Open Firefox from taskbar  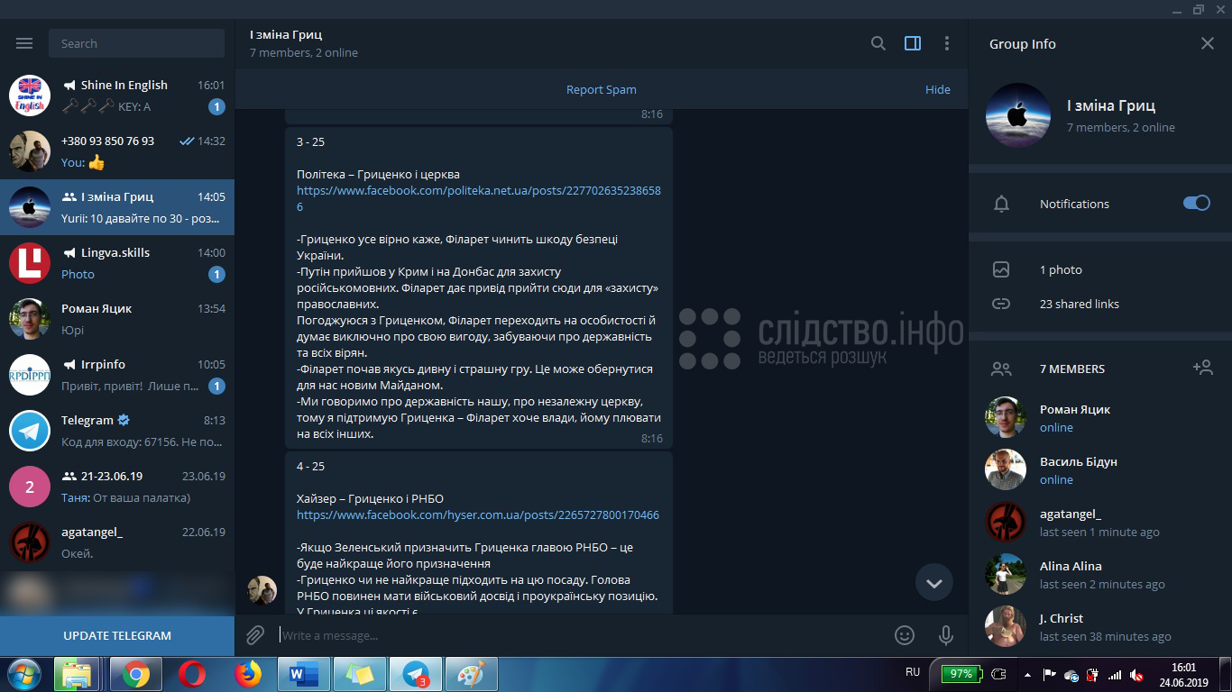tap(247, 674)
